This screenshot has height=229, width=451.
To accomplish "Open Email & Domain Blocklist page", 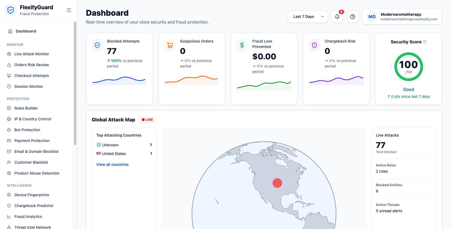I will point(37,152).
